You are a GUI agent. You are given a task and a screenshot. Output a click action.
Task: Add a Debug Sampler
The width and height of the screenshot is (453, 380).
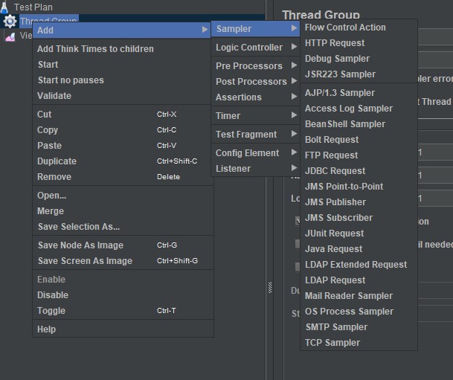point(337,59)
